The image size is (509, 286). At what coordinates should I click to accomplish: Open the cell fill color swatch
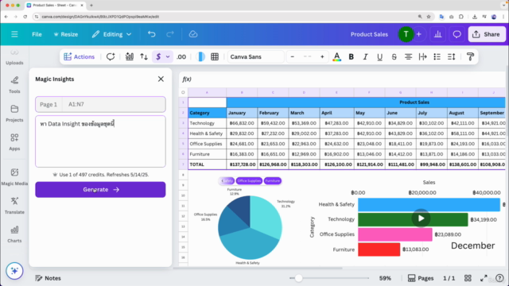click(201, 56)
